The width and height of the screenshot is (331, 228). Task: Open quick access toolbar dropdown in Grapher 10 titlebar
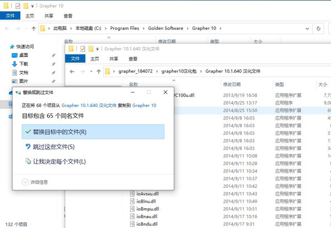(33, 6)
